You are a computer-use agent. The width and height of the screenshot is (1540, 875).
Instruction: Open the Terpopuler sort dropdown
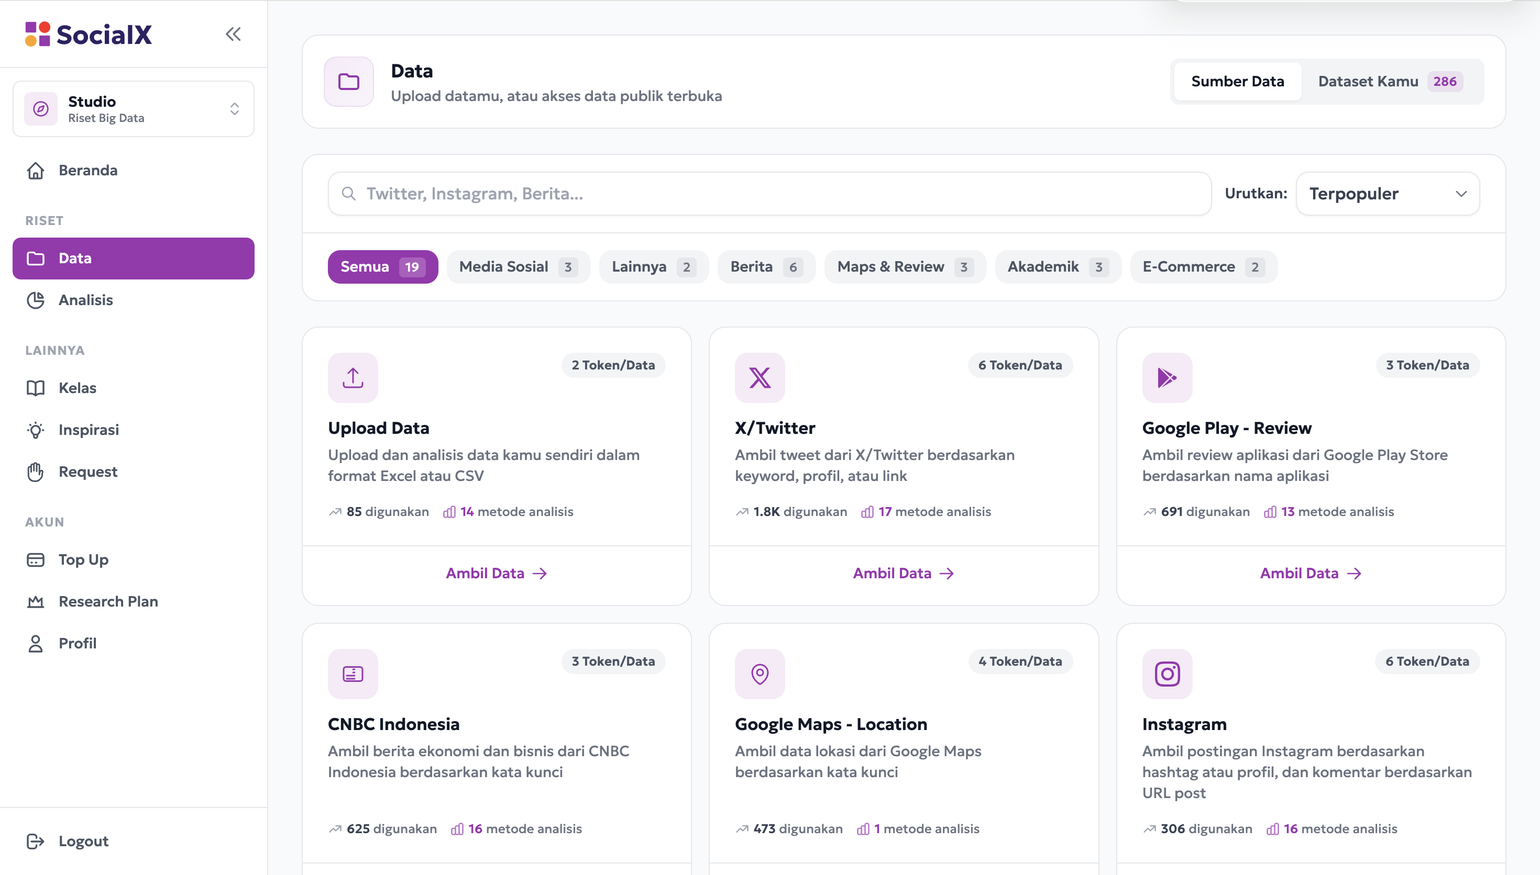tap(1388, 194)
